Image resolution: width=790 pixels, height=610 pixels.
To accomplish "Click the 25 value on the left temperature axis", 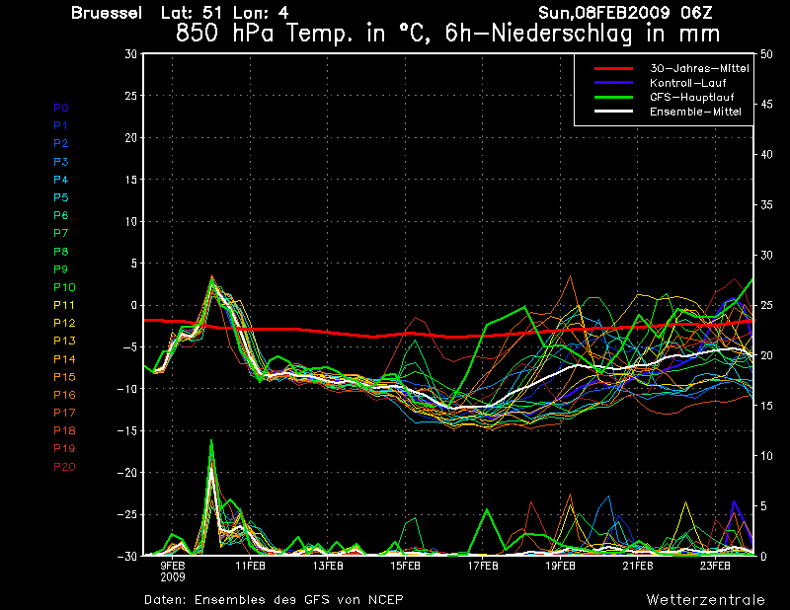I will point(131,95).
